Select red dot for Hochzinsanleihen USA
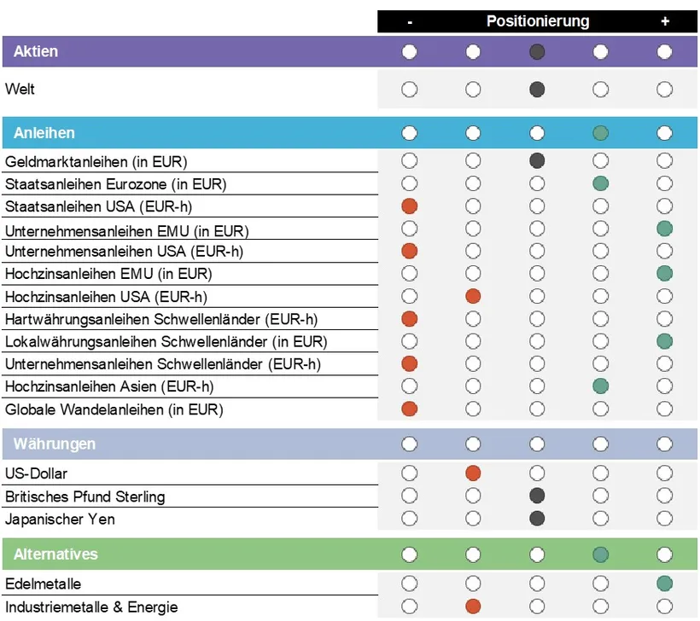700x621 pixels. tap(473, 296)
